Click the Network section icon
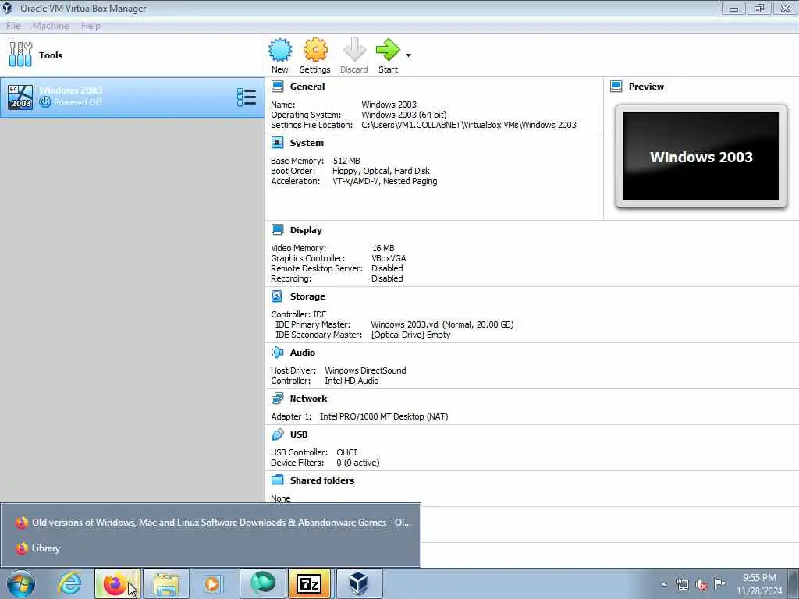799x599 pixels. pyautogui.click(x=277, y=399)
